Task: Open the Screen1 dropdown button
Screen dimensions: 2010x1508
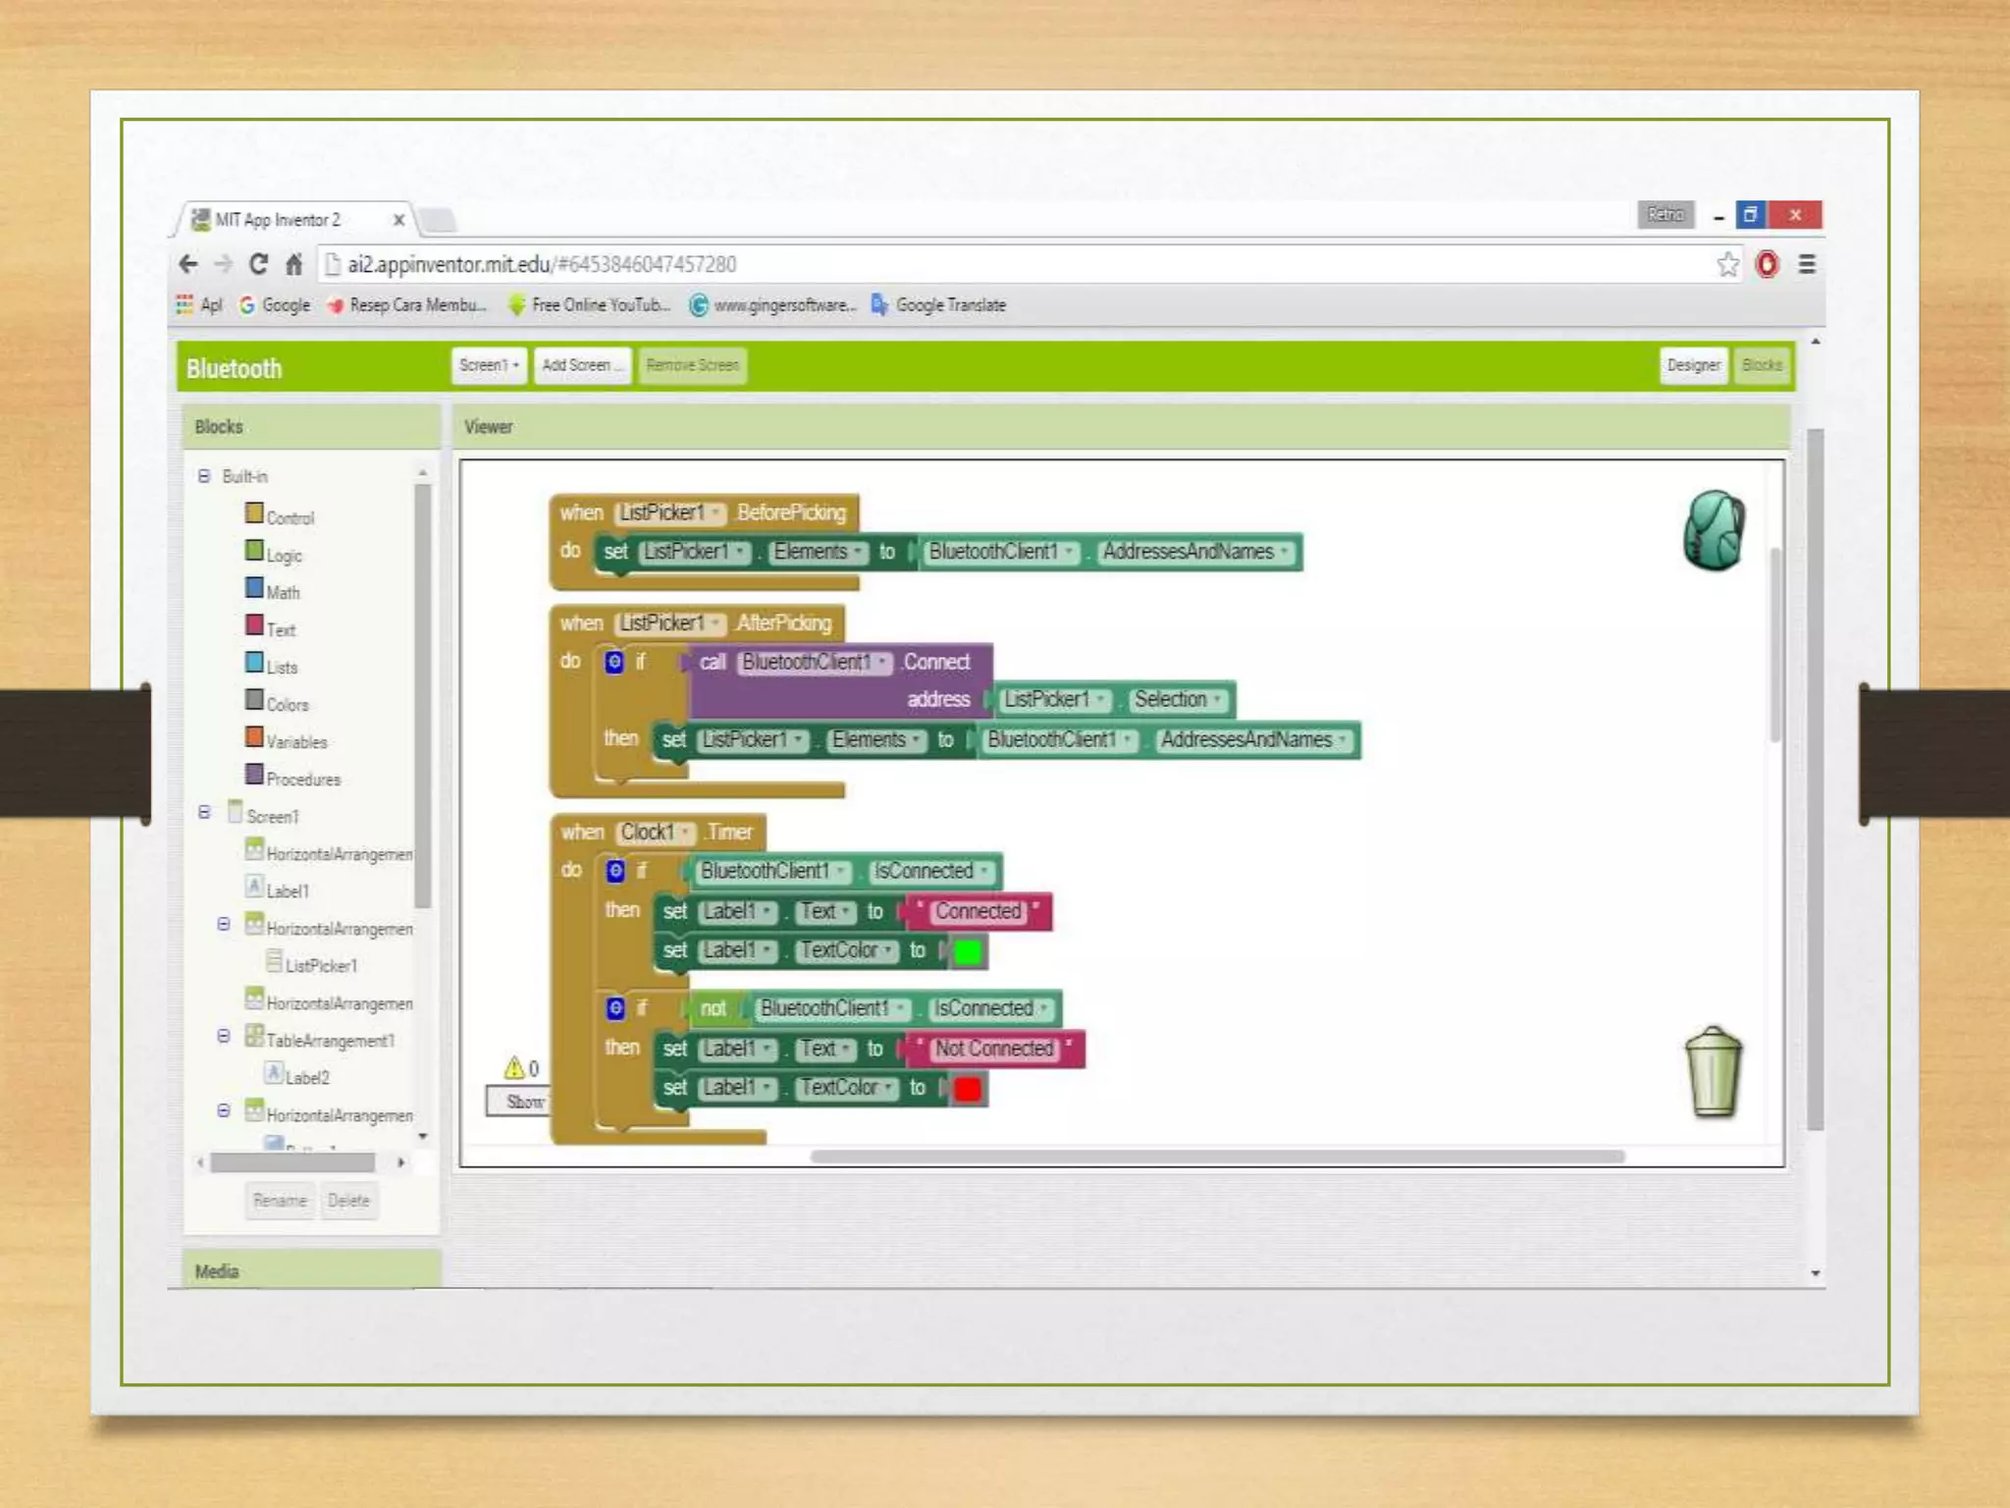Action: click(489, 365)
